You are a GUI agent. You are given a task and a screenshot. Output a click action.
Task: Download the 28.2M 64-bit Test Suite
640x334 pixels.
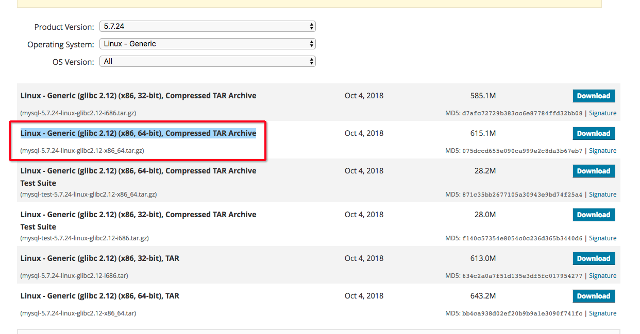[594, 171]
